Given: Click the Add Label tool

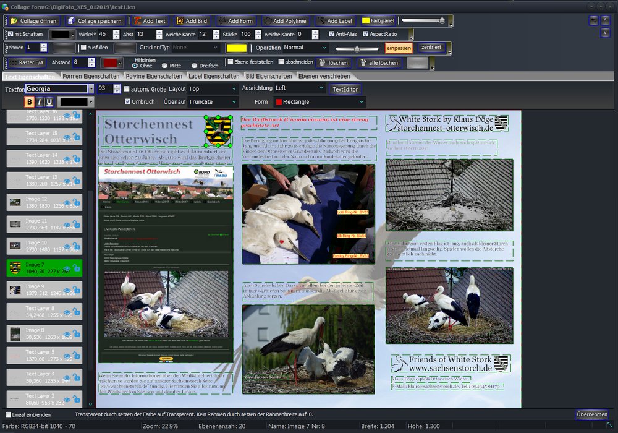Looking at the screenshot, I should pos(334,20).
